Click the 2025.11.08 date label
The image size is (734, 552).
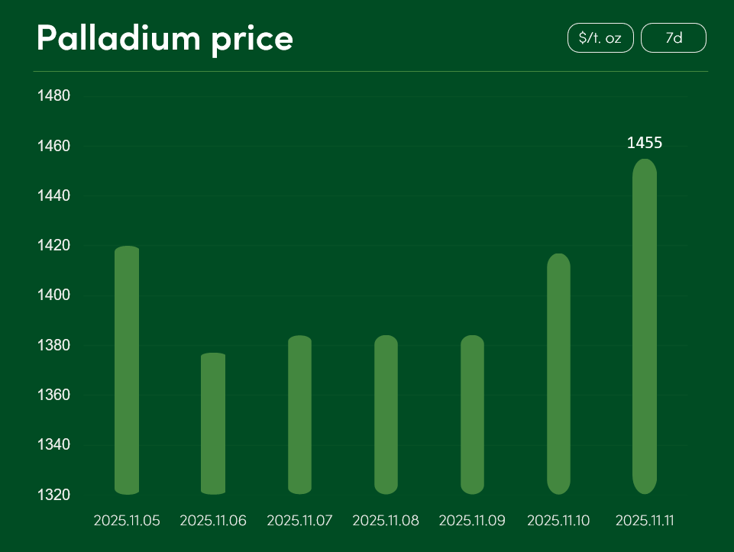386,521
